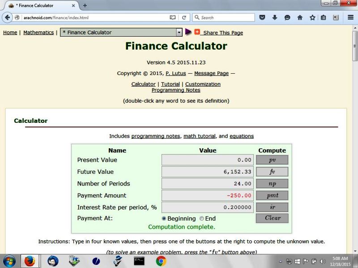Click the Share This Page link
Screen dimensions: 358x268
(x=223, y=33)
